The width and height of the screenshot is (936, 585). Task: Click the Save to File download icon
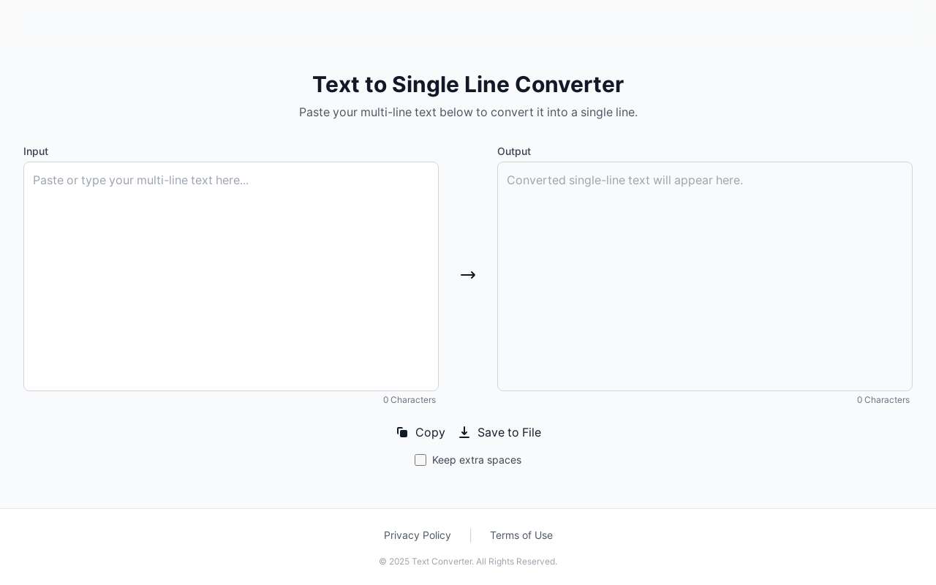coord(464,432)
